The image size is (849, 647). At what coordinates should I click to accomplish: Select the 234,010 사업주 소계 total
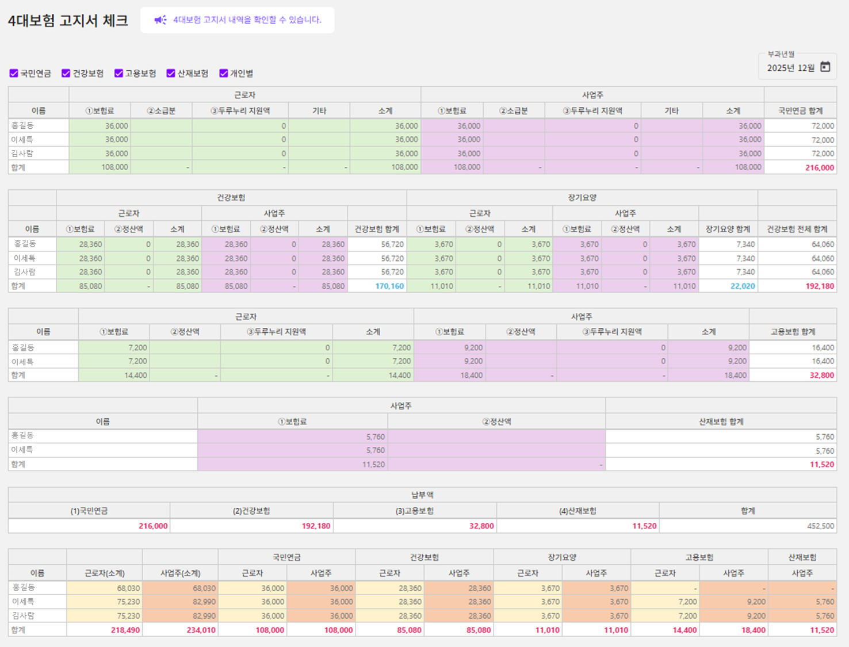coord(201,630)
